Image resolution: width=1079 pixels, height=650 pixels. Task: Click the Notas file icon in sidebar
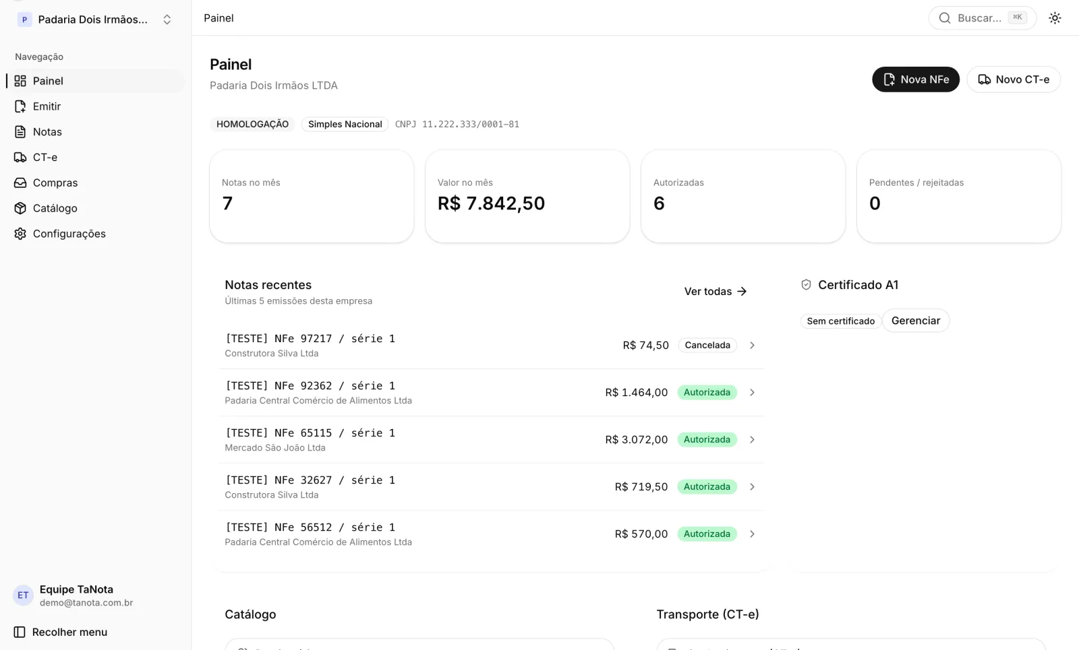tap(20, 132)
